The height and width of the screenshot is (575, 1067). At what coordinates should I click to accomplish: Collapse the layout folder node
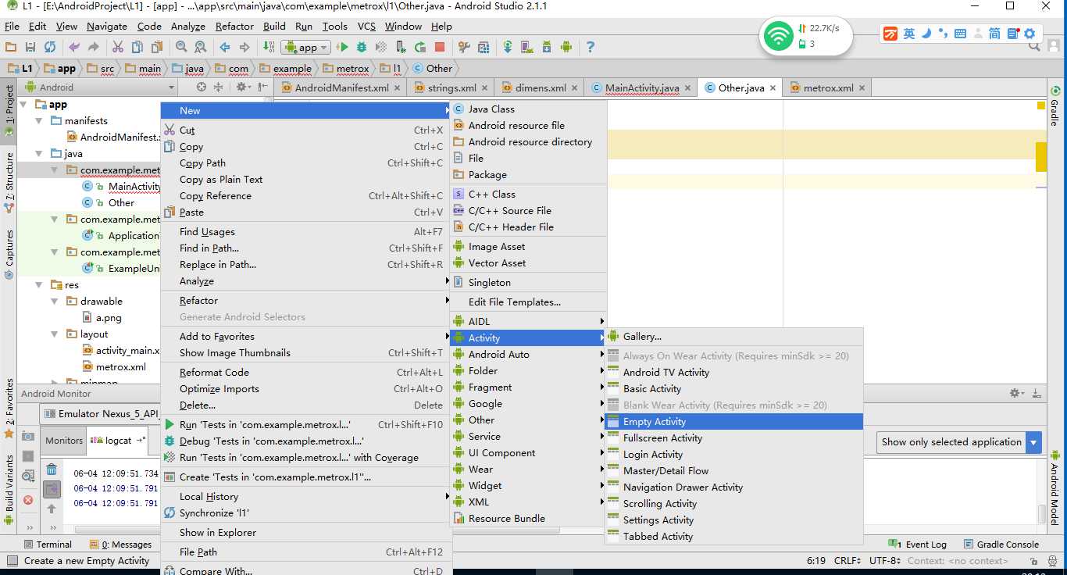[x=55, y=334]
